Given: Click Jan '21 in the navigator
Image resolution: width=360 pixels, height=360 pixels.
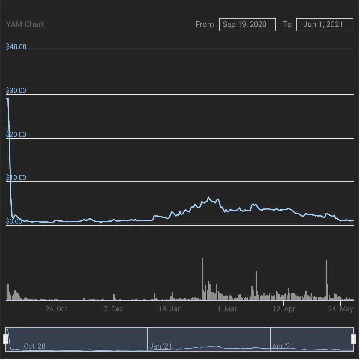Looking at the screenshot, I should pyautogui.click(x=160, y=346).
